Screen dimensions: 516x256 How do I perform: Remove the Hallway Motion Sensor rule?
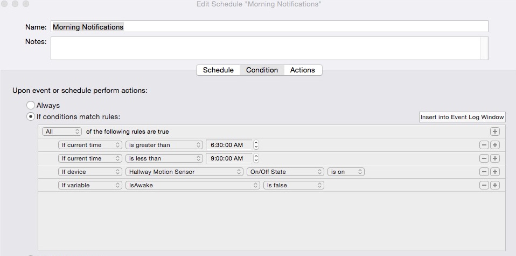(x=484, y=172)
